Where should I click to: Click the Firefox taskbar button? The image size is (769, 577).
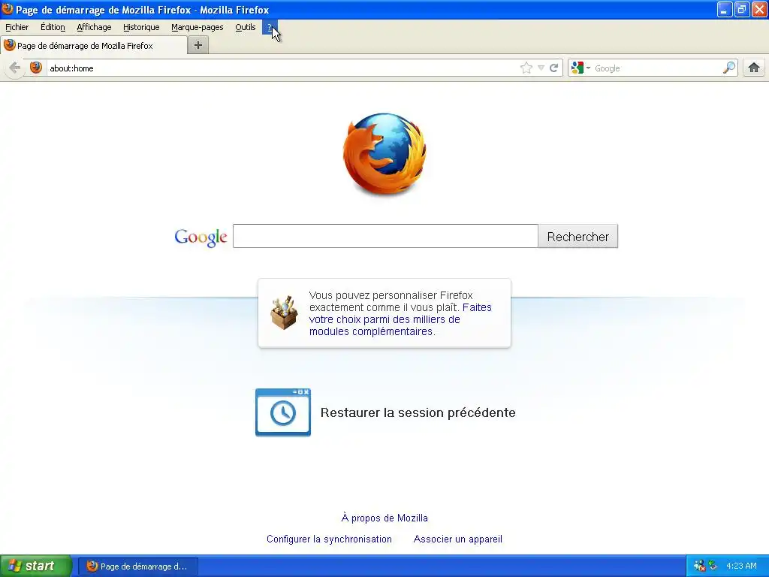(139, 566)
